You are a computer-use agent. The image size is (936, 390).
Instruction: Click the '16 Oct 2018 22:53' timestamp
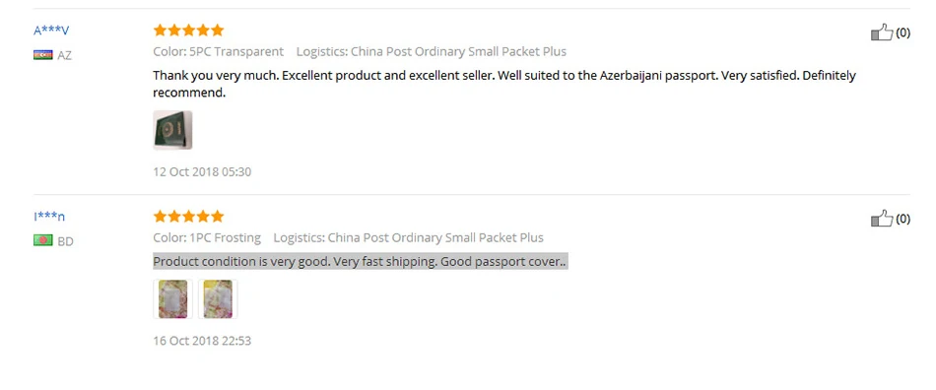coord(202,341)
